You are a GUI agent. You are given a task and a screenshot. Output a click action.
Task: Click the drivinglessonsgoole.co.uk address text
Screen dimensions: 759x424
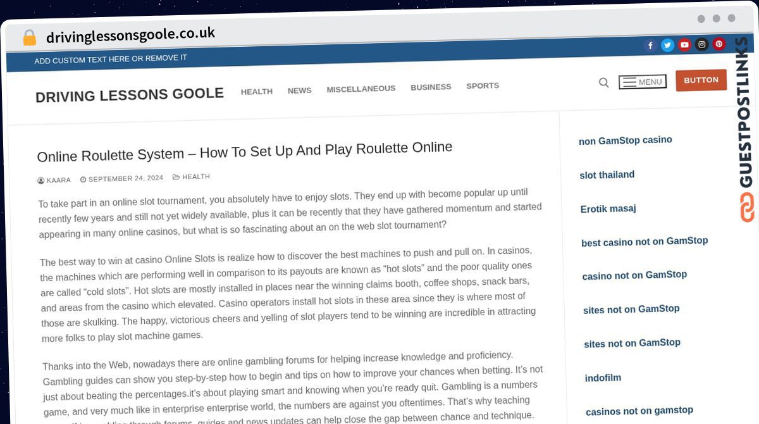coord(130,35)
